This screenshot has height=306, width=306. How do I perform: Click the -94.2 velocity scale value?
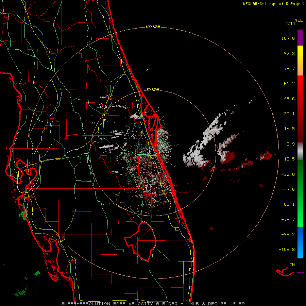[x=288, y=234]
